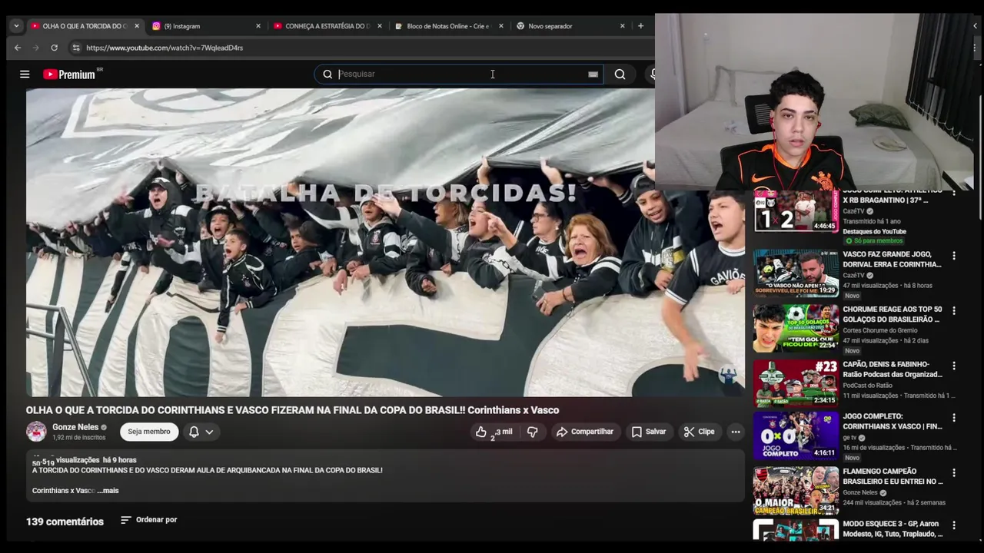Screen dimensions: 984x553
Task: Close the Instagram tab
Action: coord(258,26)
